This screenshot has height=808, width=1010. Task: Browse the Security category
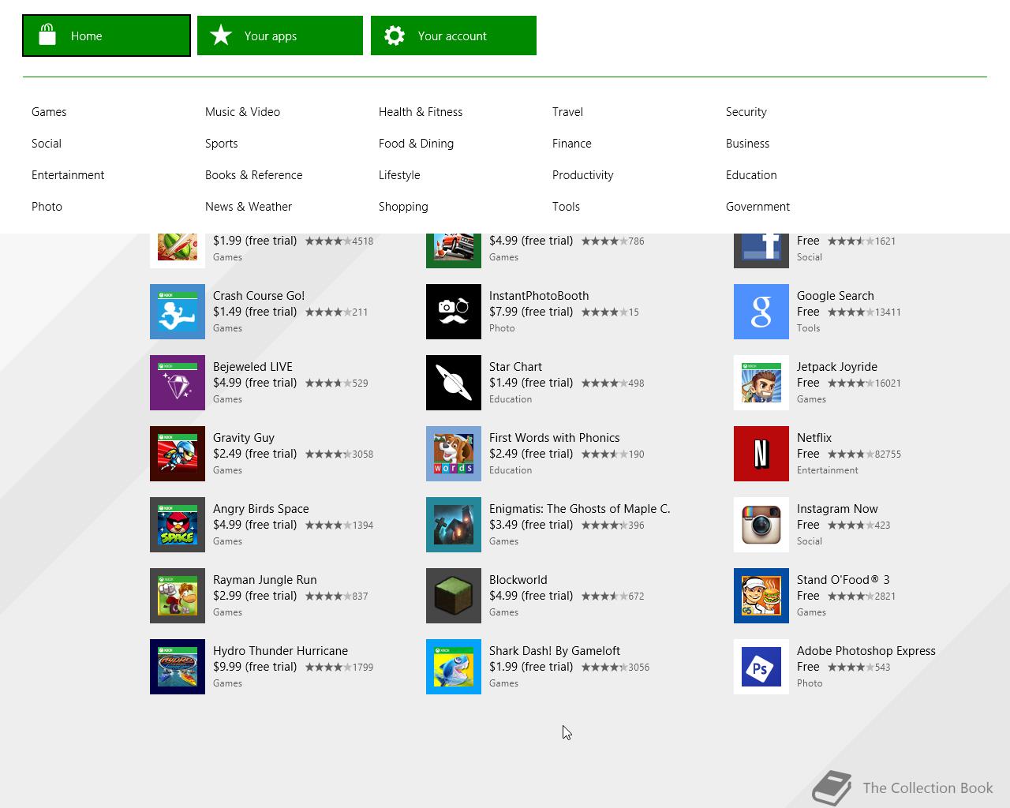click(746, 112)
